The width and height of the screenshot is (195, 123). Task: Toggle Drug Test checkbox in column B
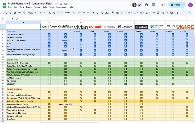[49, 119]
